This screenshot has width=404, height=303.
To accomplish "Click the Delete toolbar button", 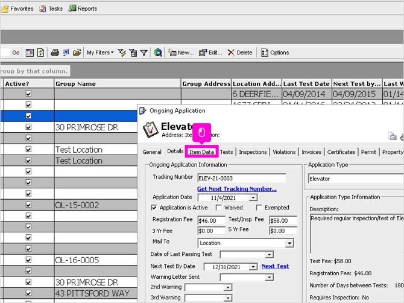I will click(240, 53).
